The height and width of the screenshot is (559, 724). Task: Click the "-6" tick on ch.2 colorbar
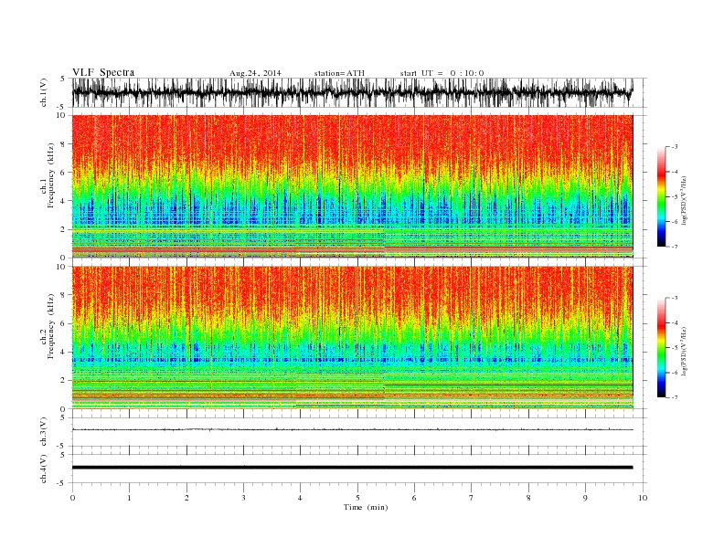[x=675, y=373]
